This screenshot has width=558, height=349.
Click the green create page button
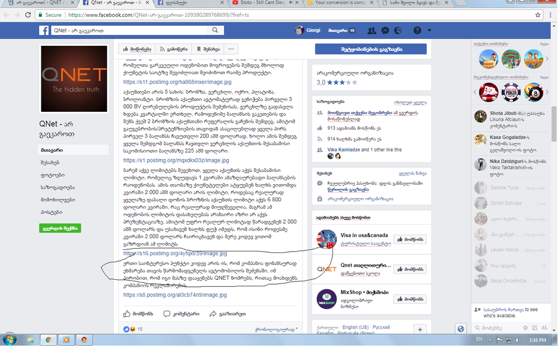[60, 228]
